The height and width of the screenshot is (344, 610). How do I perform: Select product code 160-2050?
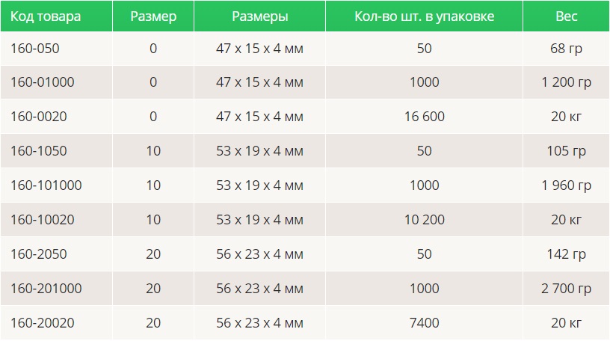click(x=39, y=254)
